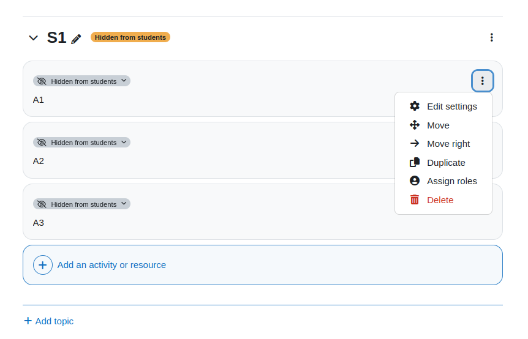
Task: Open the A3 activity title
Action: click(39, 223)
